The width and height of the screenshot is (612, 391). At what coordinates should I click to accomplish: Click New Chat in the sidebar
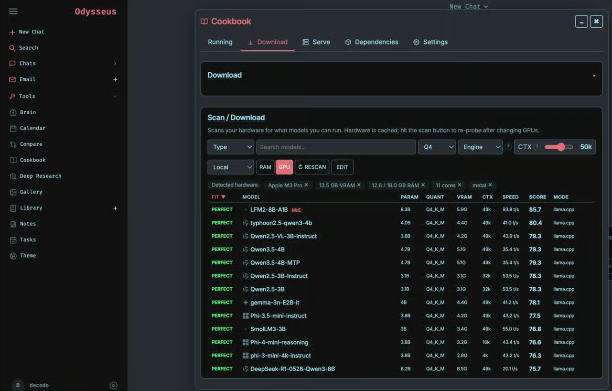(x=32, y=32)
